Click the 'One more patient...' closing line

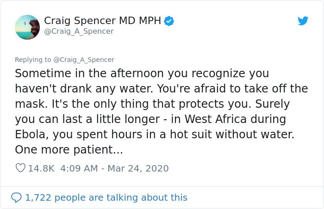[69, 149]
